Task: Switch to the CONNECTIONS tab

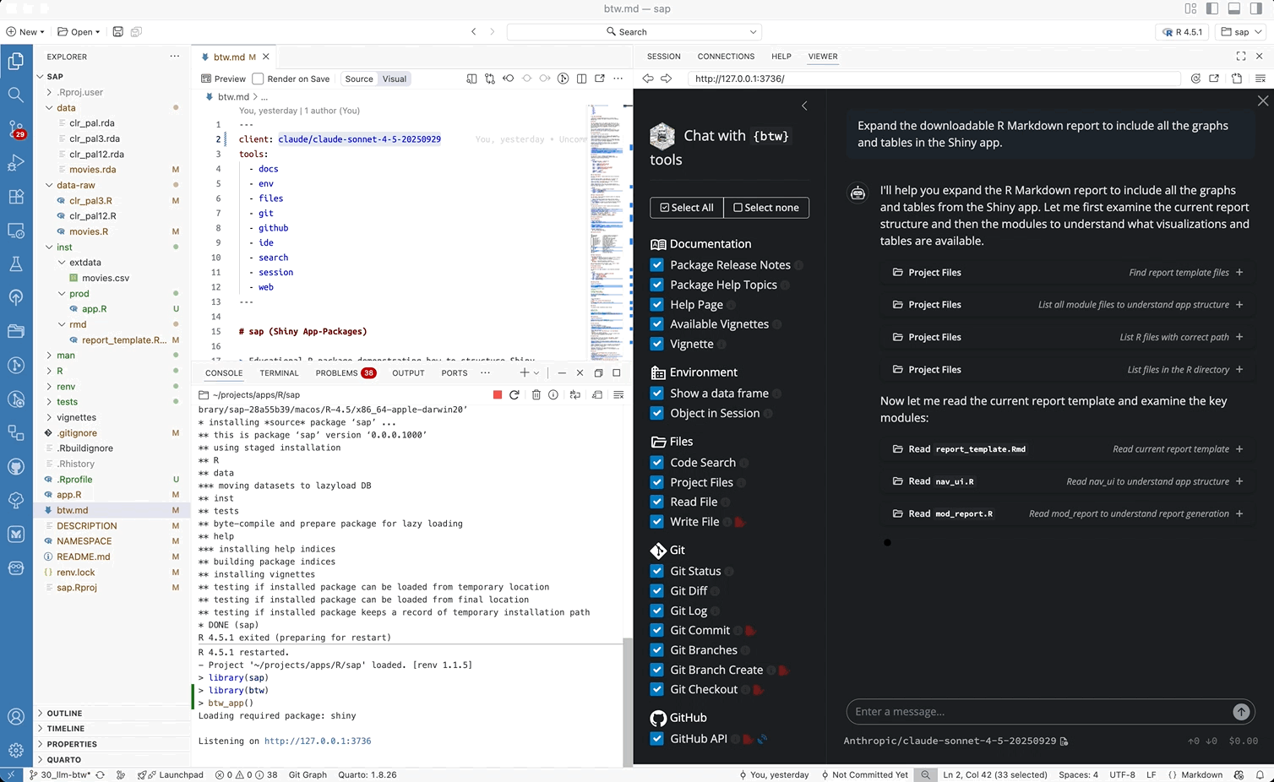Action: pyautogui.click(x=726, y=57)
